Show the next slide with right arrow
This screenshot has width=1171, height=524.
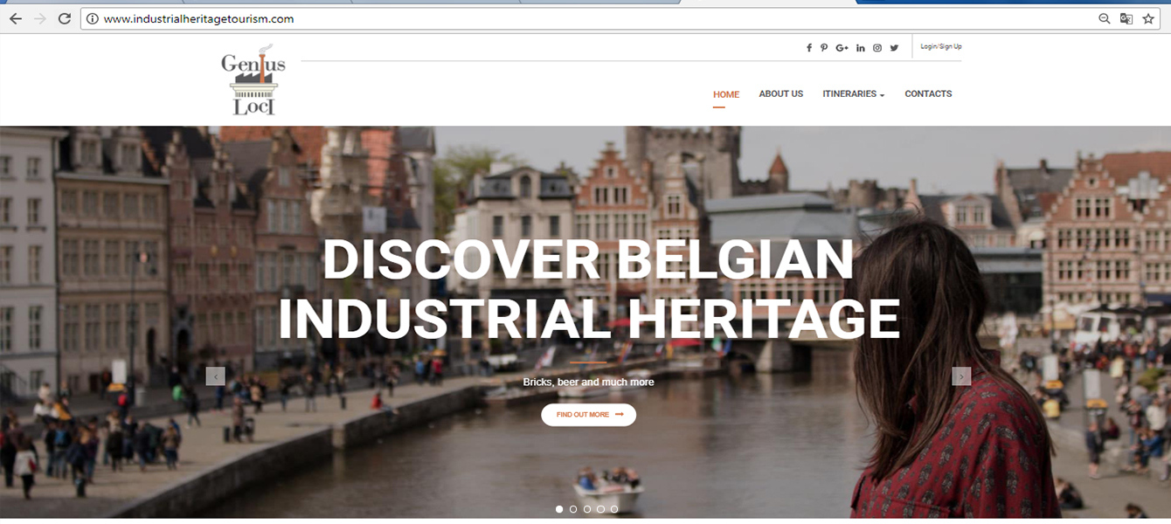[961, 376]
